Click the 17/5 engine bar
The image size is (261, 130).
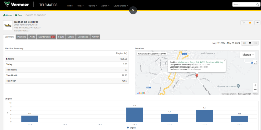pyautogui.click(x=30, y=119)
